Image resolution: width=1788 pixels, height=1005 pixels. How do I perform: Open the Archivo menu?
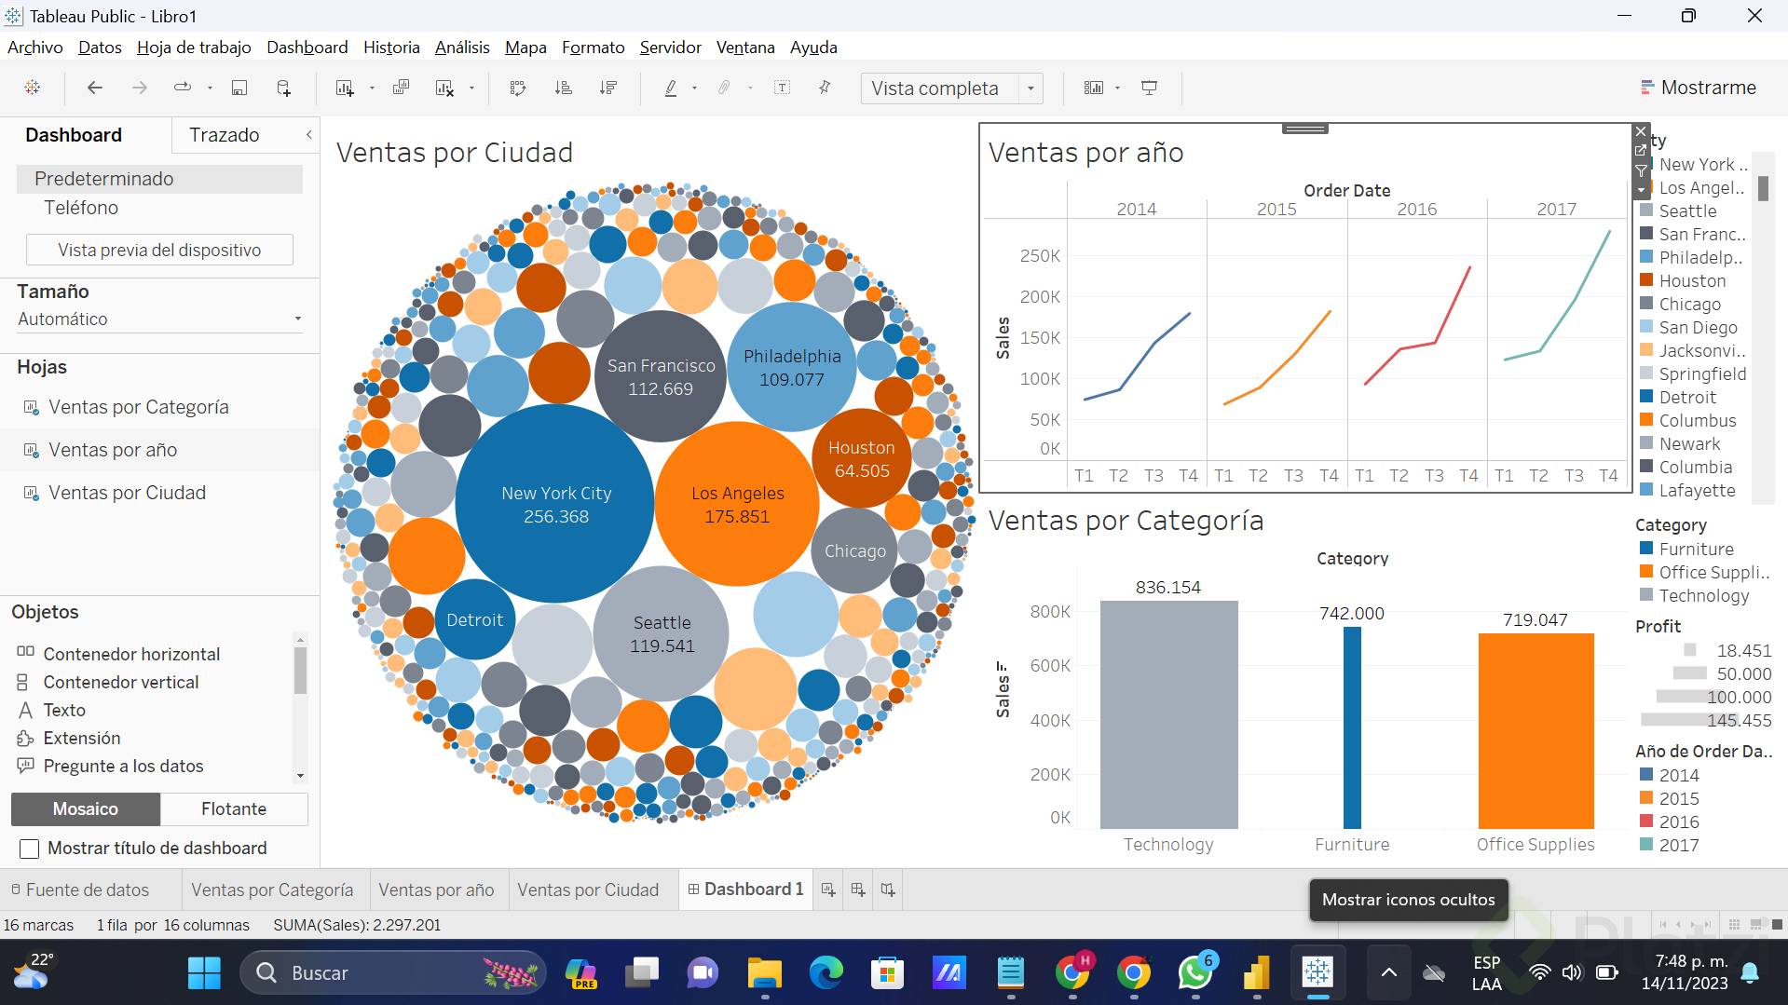click(x=35, y=48)
